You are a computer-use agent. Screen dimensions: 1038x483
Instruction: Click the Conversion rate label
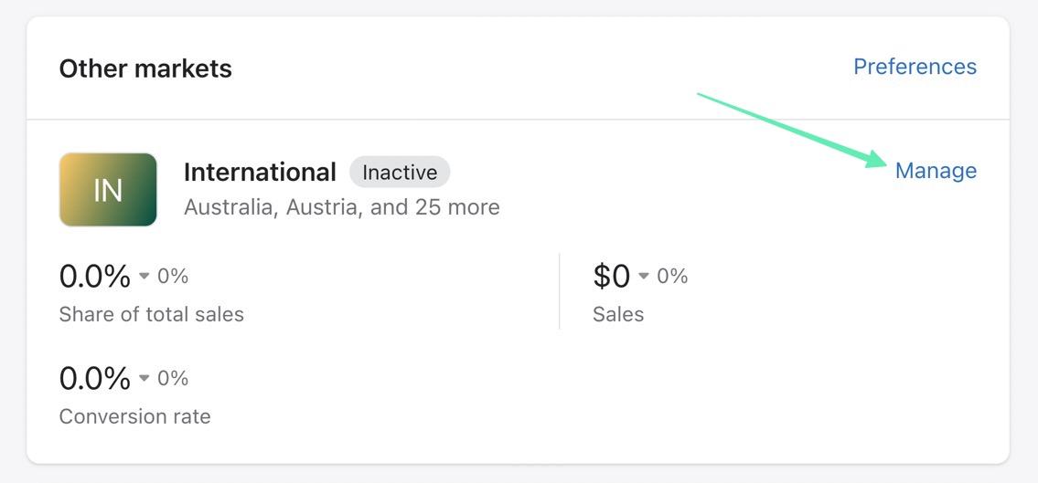[134, 416]
